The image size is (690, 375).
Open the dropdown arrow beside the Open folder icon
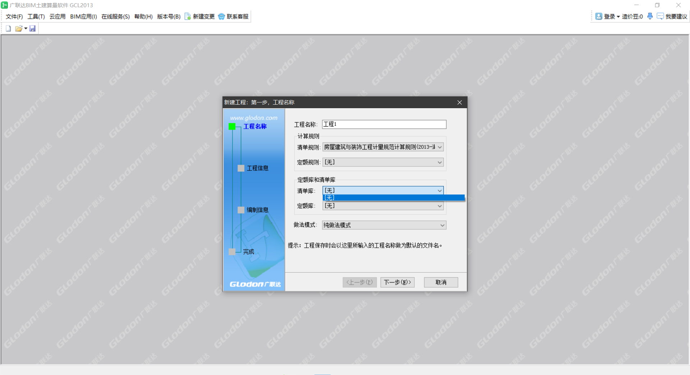[x=26, y=28]
